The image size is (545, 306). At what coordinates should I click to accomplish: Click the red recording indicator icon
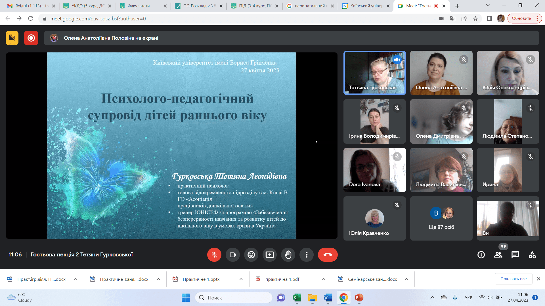click(31, 38)
